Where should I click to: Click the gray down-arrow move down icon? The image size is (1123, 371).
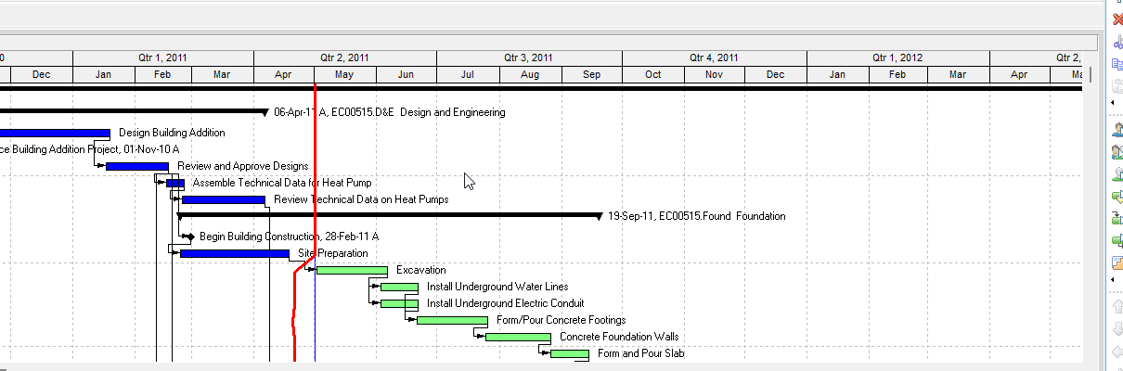coord(1117,330)
